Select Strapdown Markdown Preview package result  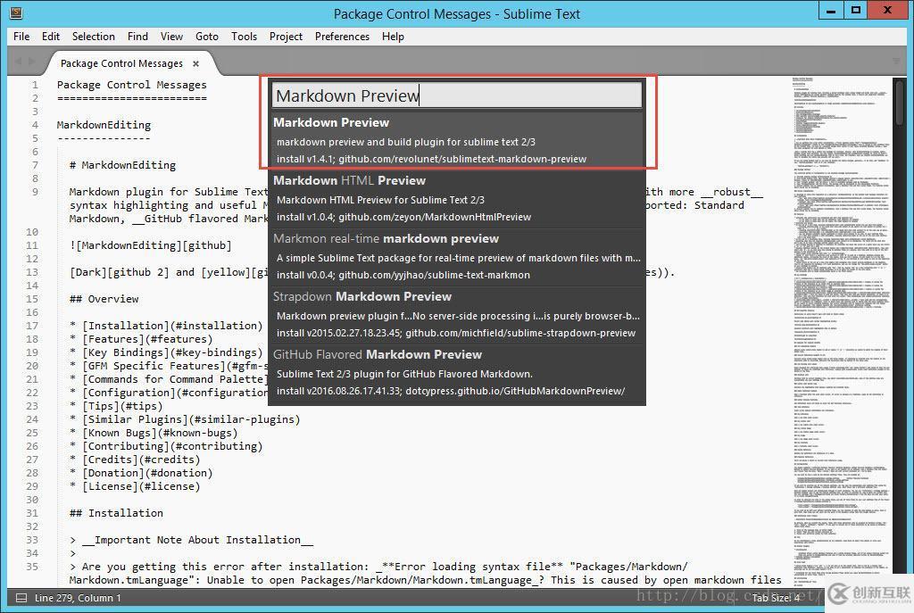pos(457,315)
